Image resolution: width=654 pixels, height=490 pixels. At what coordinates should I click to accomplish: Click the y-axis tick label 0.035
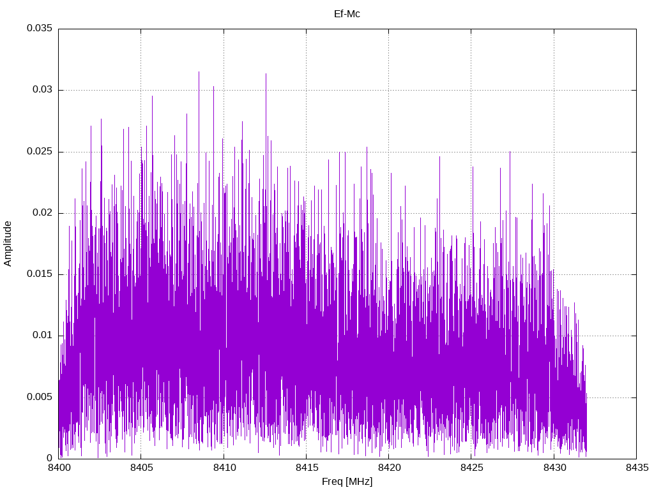pos(40,28)
